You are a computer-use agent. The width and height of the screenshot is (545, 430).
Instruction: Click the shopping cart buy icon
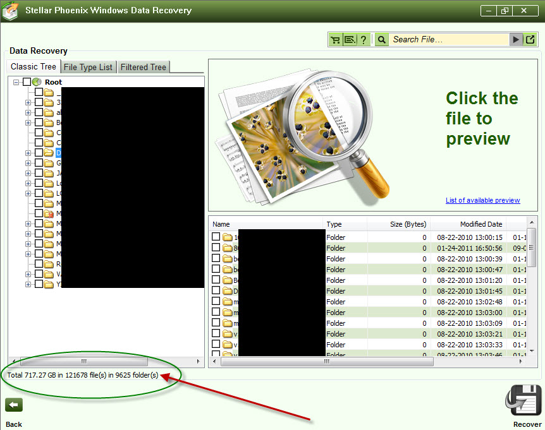coord(336,40)
